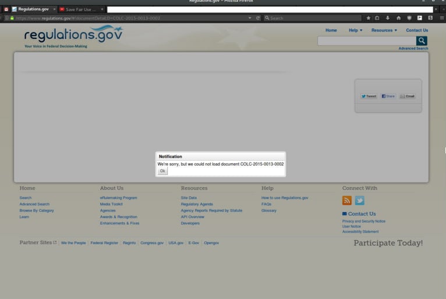Reload the page with the refresh icon
This screenshot has height=299, width=446.
[x=258, y=18]
